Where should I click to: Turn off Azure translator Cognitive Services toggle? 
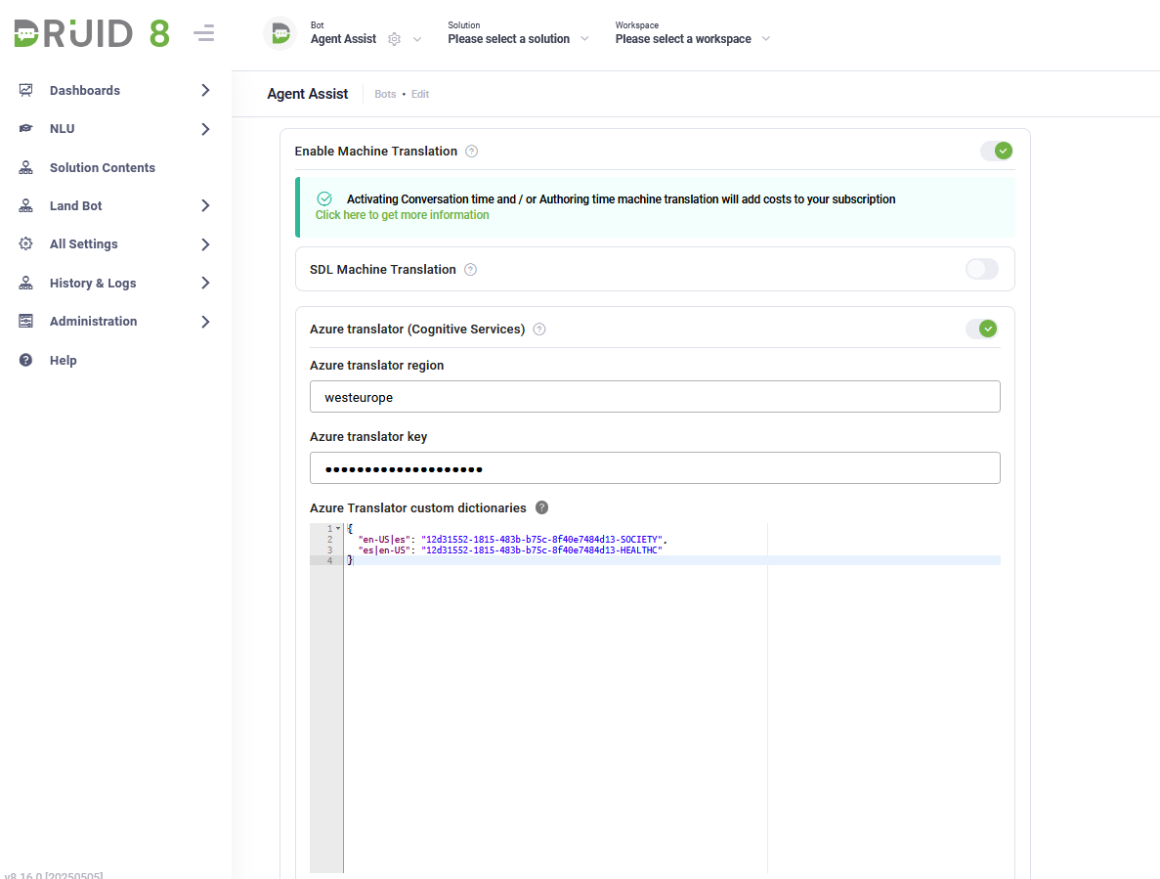(x=982, y=329)
